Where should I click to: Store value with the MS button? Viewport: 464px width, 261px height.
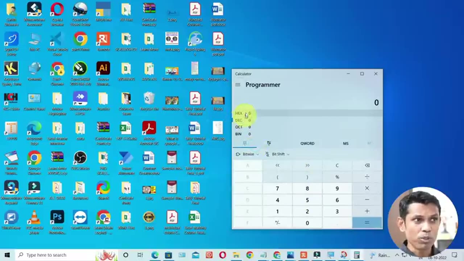pyautogui.click(x=346, y=143)
